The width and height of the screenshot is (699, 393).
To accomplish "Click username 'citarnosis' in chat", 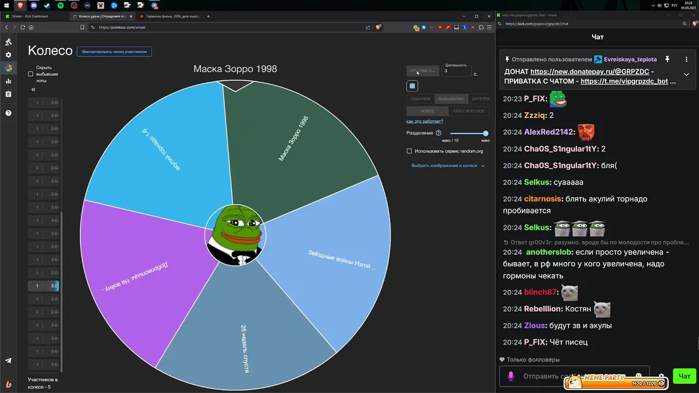I will 542,199.
